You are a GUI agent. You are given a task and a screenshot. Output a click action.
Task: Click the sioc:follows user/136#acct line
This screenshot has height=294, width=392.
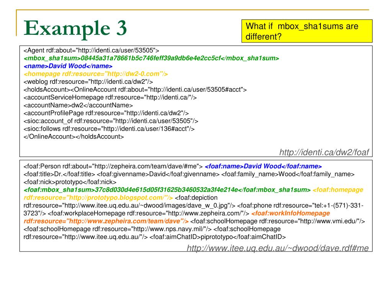(x=109, y=129)
